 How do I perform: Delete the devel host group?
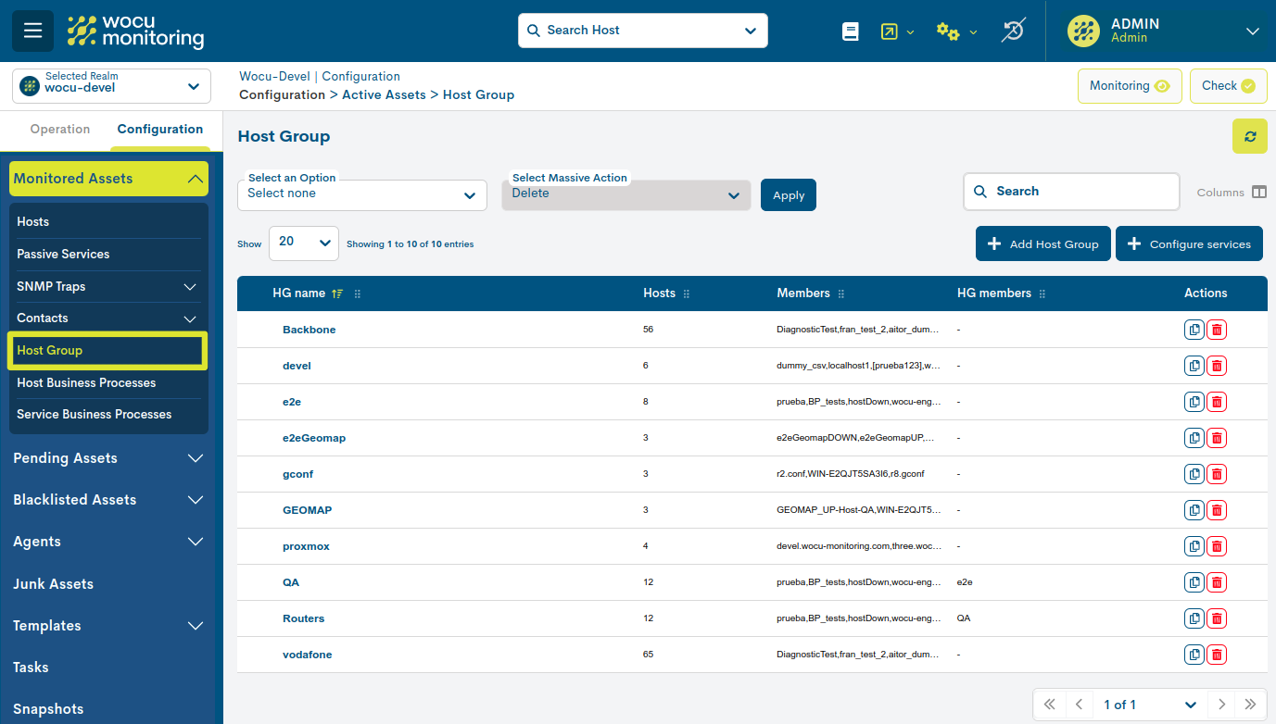(1217, 366)
